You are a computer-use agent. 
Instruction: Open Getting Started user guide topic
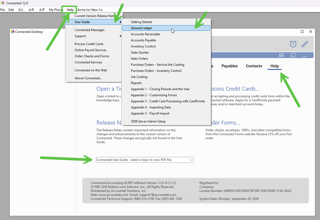click(x=166, y=22)
